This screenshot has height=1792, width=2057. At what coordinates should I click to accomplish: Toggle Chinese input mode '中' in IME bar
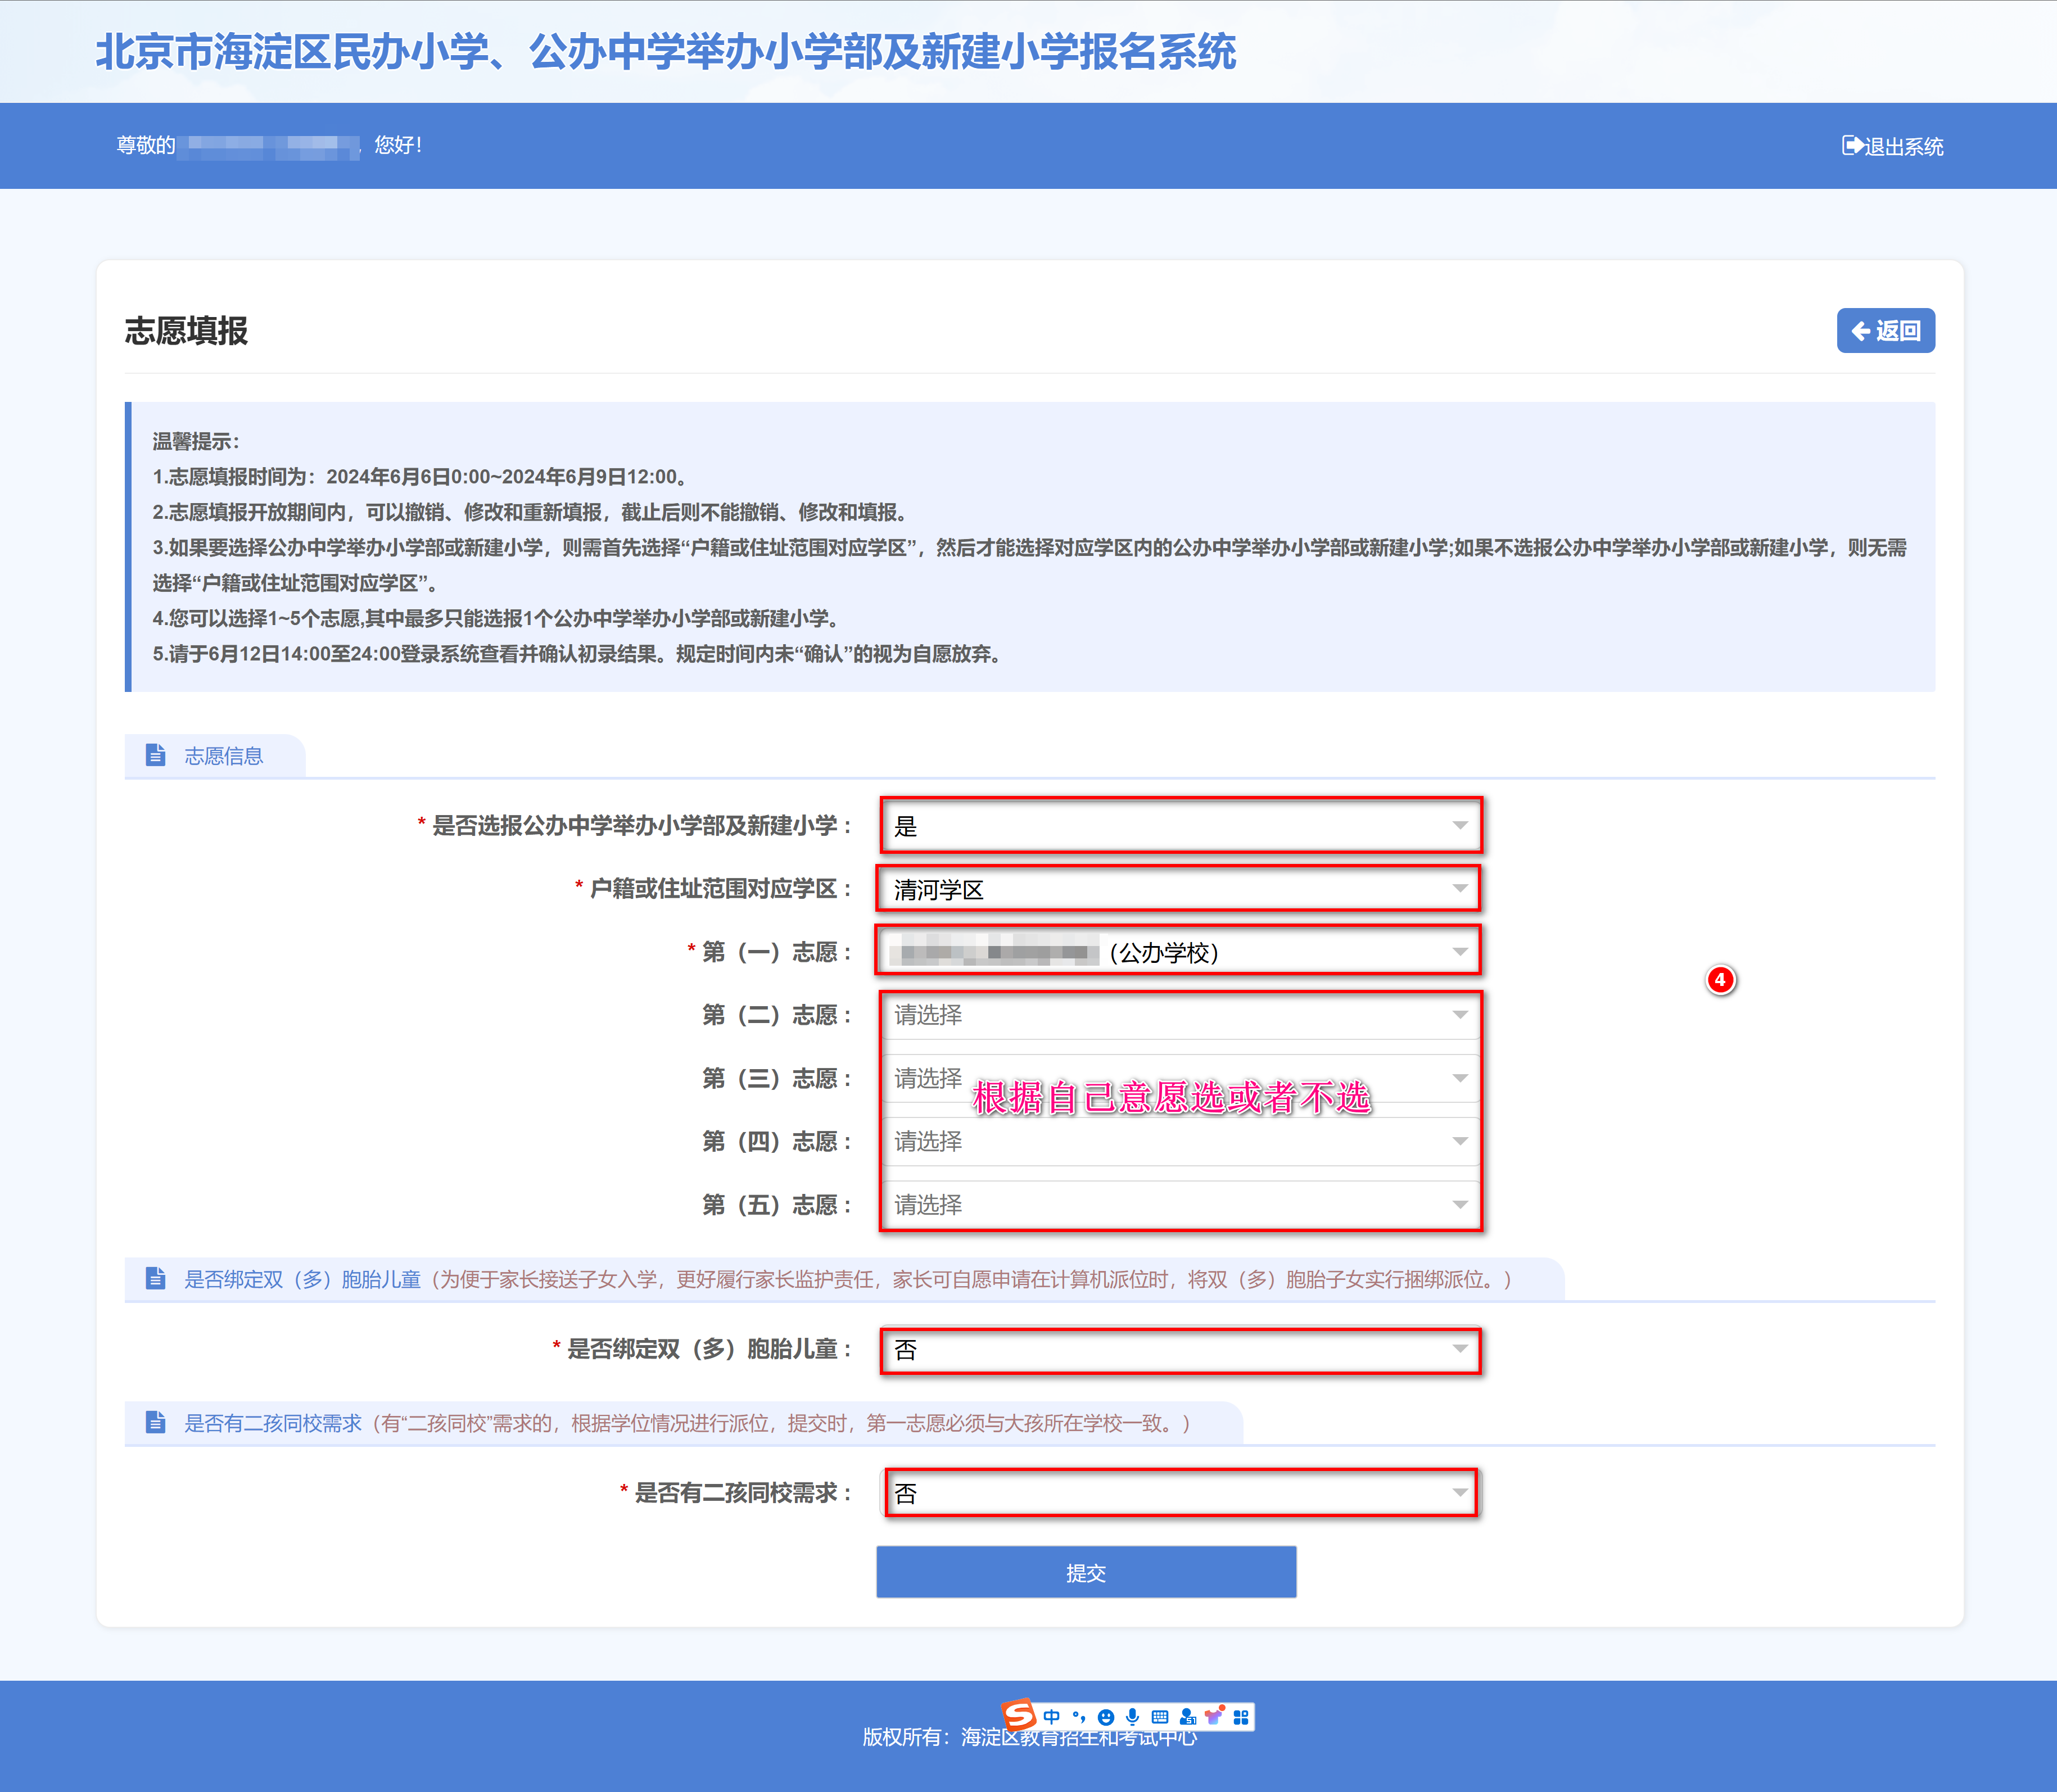(x=1052, y=1716)
